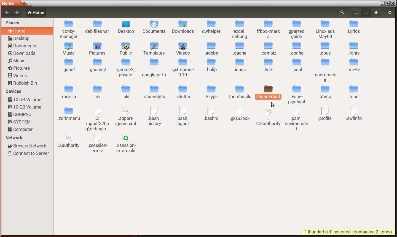
Task: Open the search tool in toolbar
Action: tap(342, 12)
